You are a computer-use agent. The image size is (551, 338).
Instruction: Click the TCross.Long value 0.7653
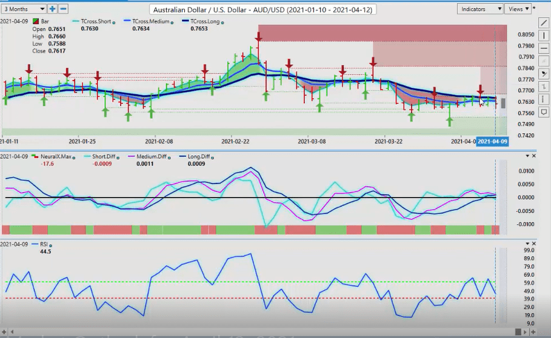coord(199,28)
